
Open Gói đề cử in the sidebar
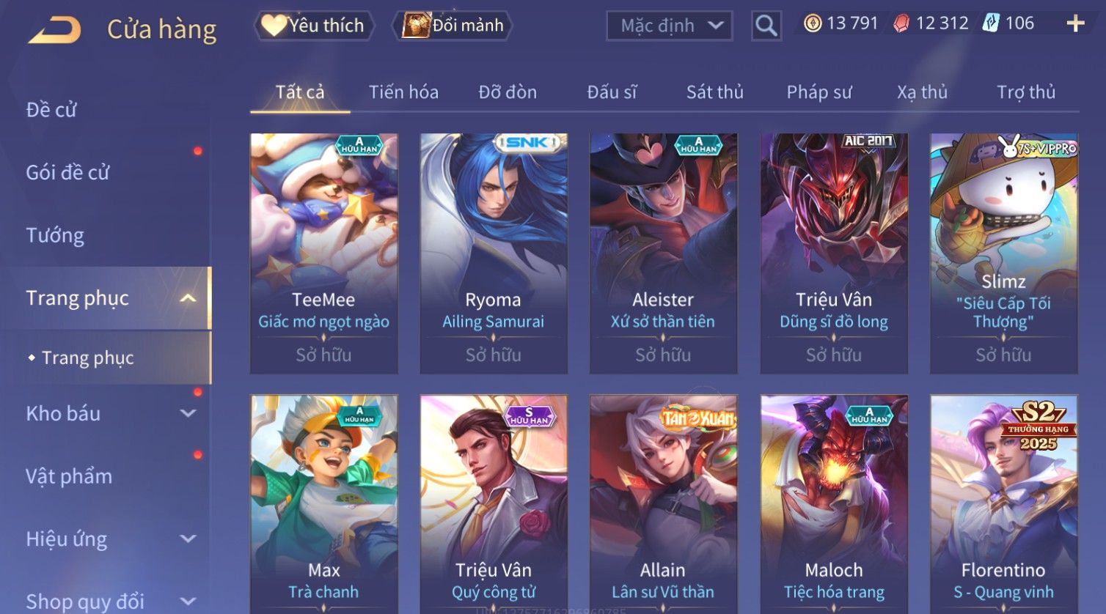click(x=67, y=173)
